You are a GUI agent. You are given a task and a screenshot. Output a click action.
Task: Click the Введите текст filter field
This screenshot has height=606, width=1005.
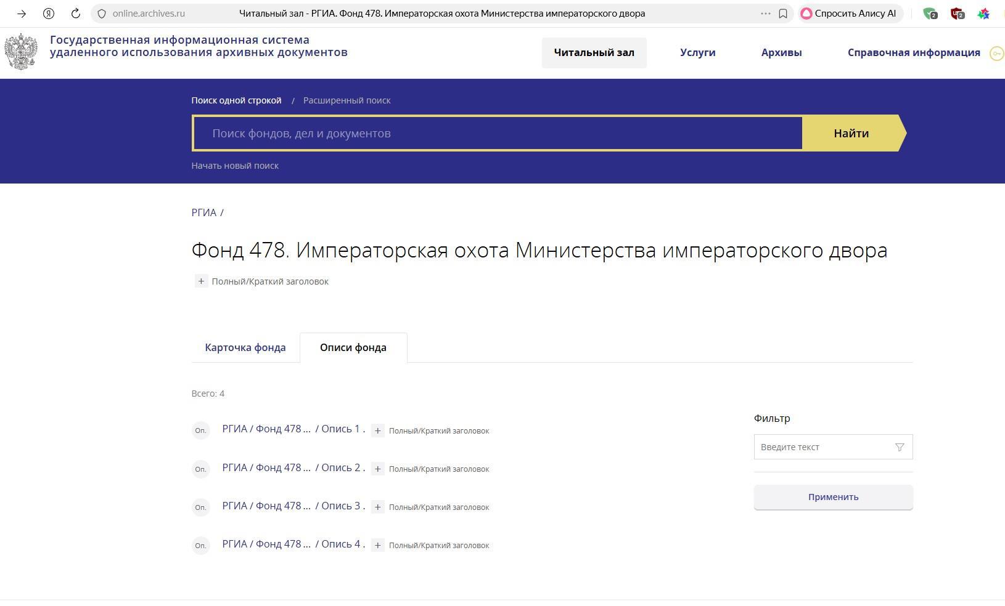coord(823,447)
